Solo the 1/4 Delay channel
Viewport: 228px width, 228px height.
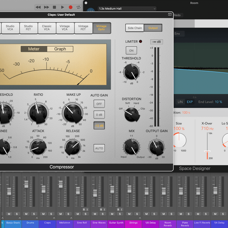(223, 214)
